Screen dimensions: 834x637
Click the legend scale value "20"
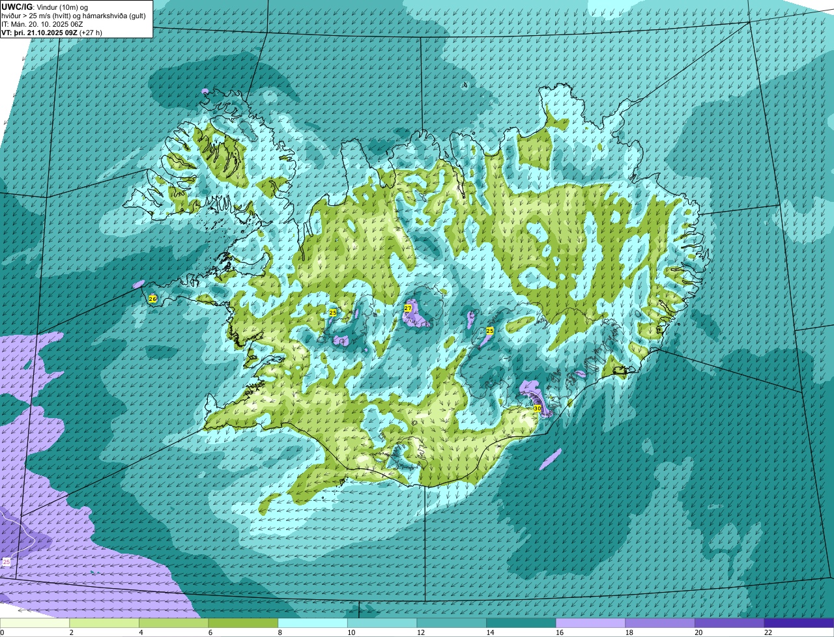698,632
